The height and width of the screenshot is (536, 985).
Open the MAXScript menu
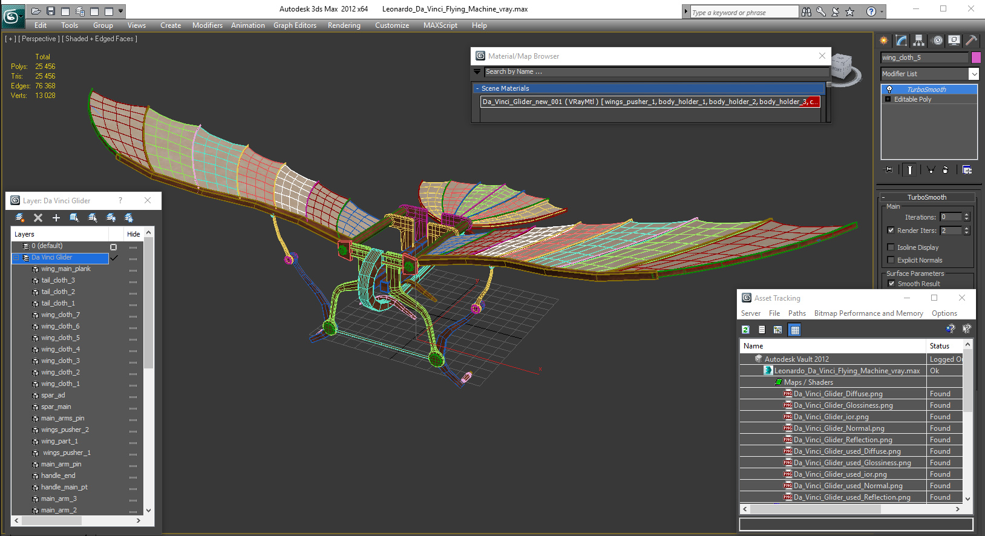(x=440, y=25)
